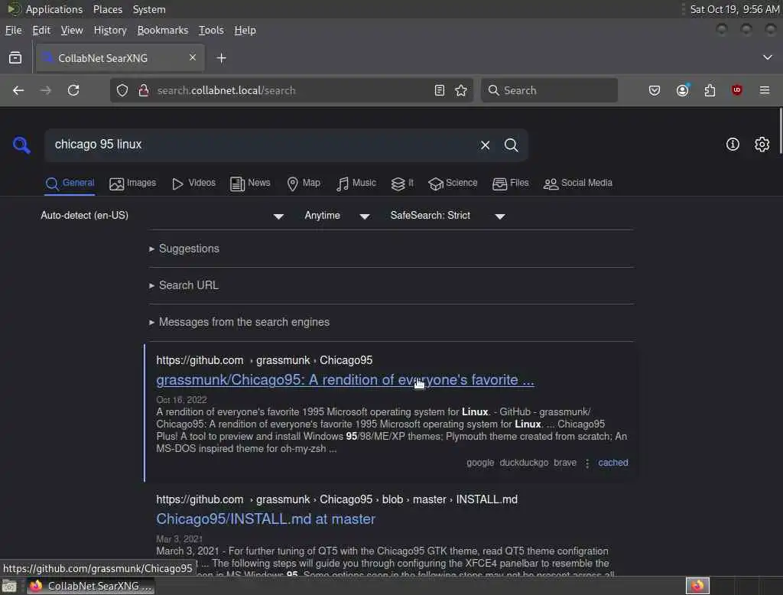The image size is (783, 595).
Task: Clear the search query with the X icon
Action: pos(485,145)
